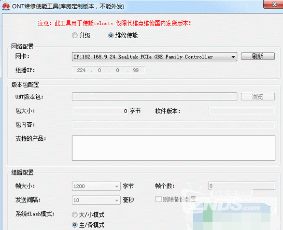The width and height of the screenshot is (283, 230).
Task: Select the 大/小模式 flash mode
Action: 75,215
